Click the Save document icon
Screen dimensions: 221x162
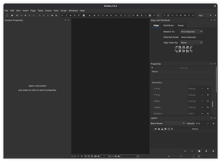point(17,15)
